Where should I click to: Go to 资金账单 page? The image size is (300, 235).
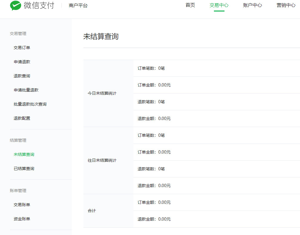coord(22,219)
